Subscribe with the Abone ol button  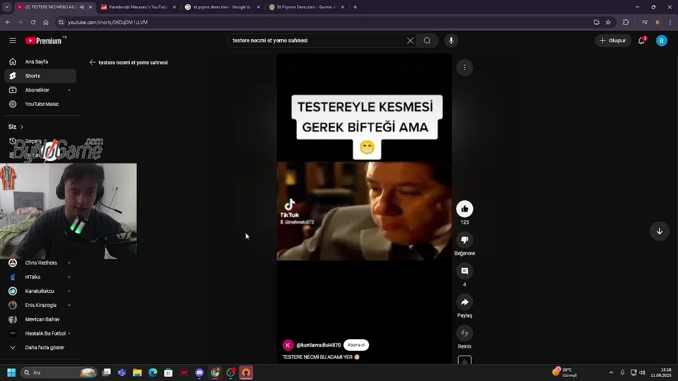(x=356, y=345)
